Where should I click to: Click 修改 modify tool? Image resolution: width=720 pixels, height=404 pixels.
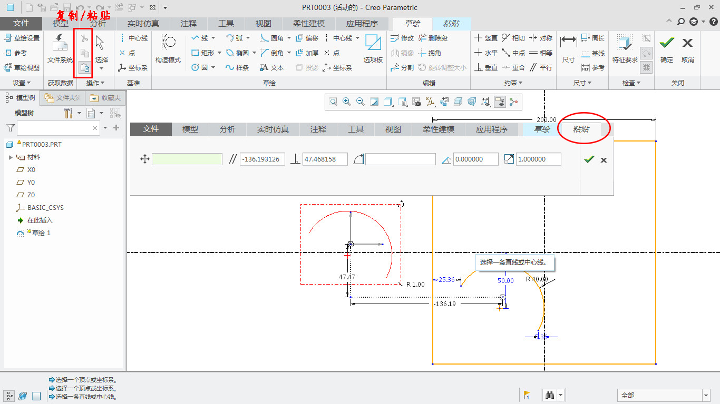coord(403,38)
